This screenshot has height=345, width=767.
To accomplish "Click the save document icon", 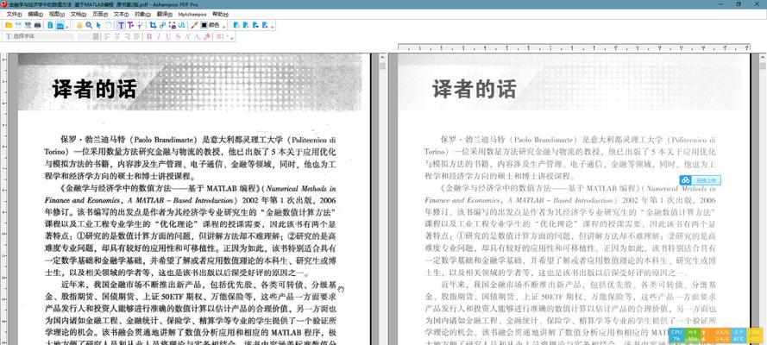I will [18, 25].
